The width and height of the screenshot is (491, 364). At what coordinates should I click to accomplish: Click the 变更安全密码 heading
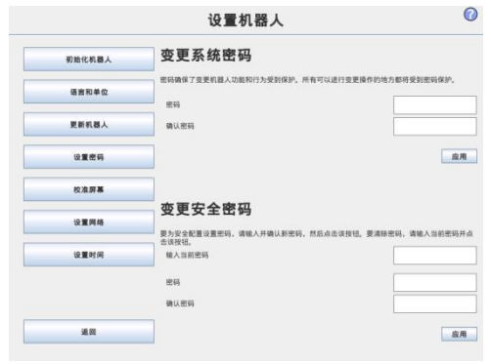205,209
